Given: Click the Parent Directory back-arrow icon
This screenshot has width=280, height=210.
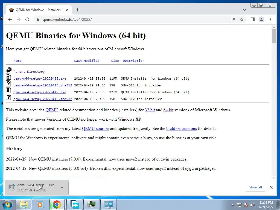Looking at the screenshot, I should click(8, 70).
